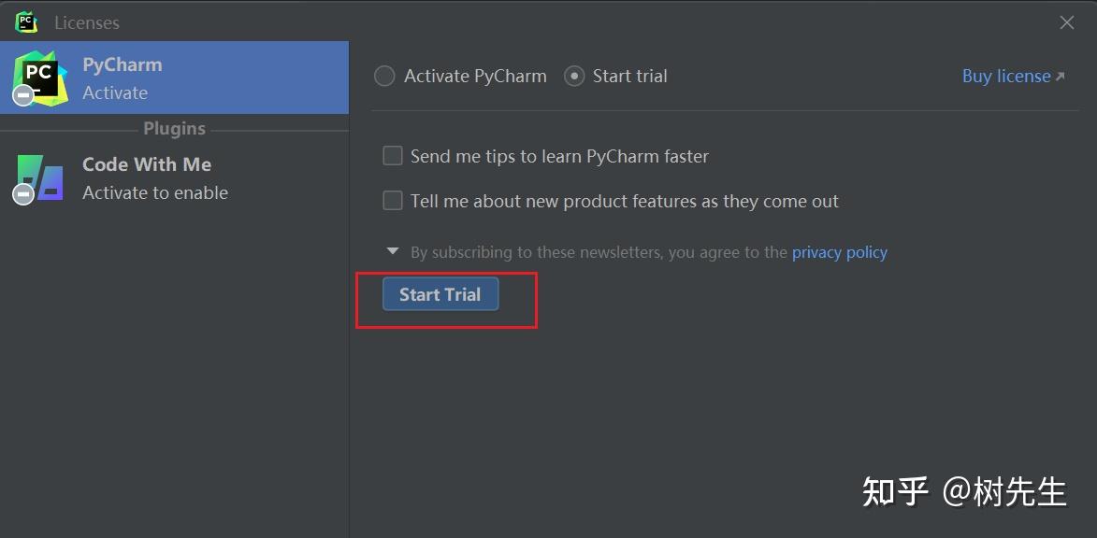Enable the Send me tips checkbox

[393, 156]
